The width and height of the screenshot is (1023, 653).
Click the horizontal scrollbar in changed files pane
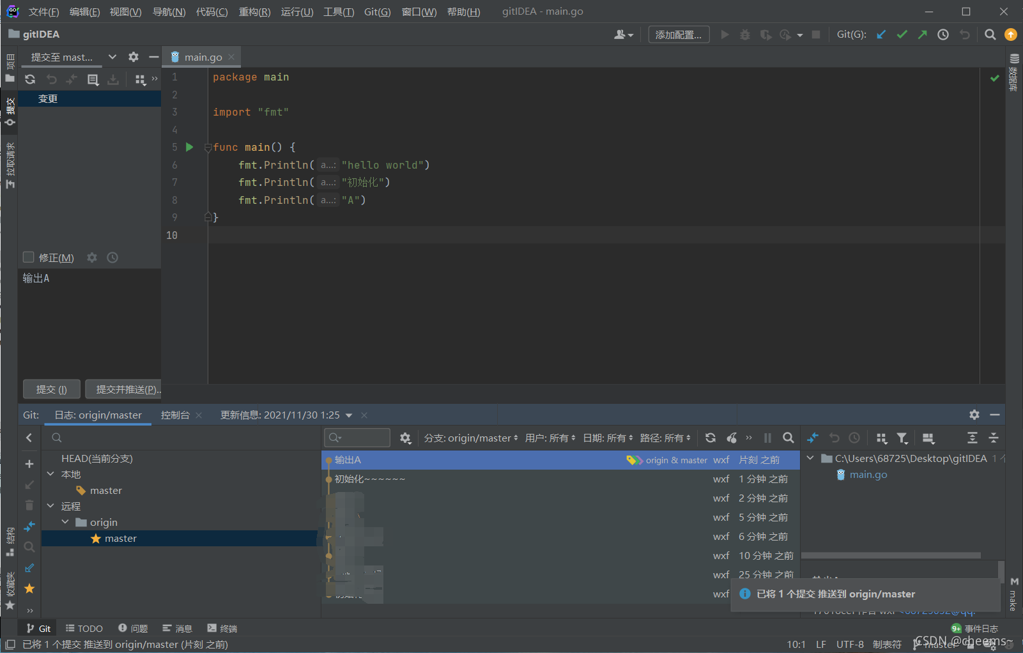891,555
